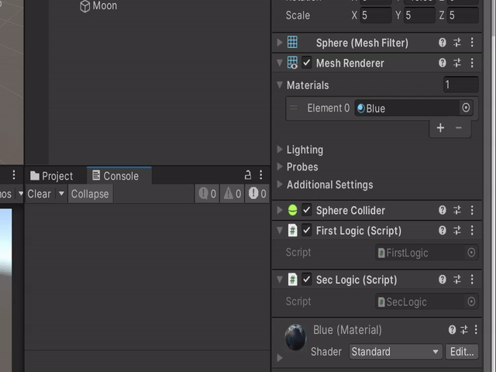Switch to the Project tab

point(52,176)
